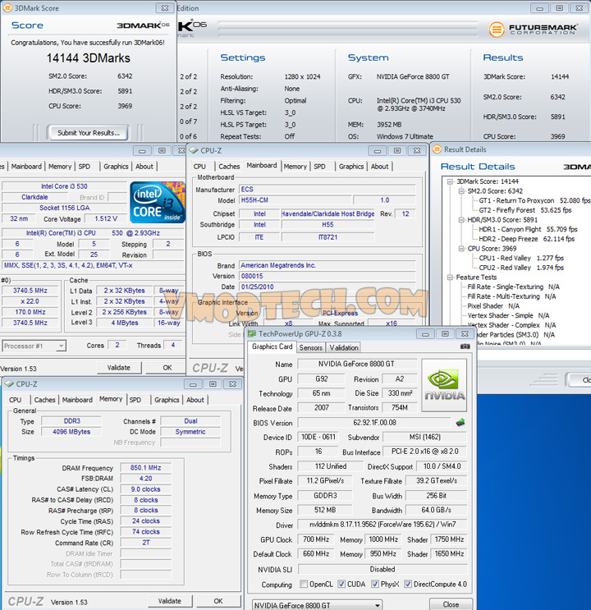This screenshot has height=610, width=591.
Task: Click the CAS# Latency 9.0 clocks value
Action: pos(145,489)
